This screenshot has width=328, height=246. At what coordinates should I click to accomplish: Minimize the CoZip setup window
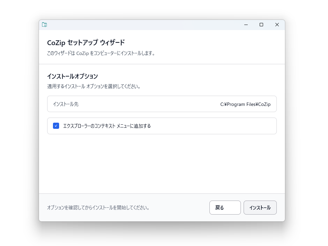point(246,25)
